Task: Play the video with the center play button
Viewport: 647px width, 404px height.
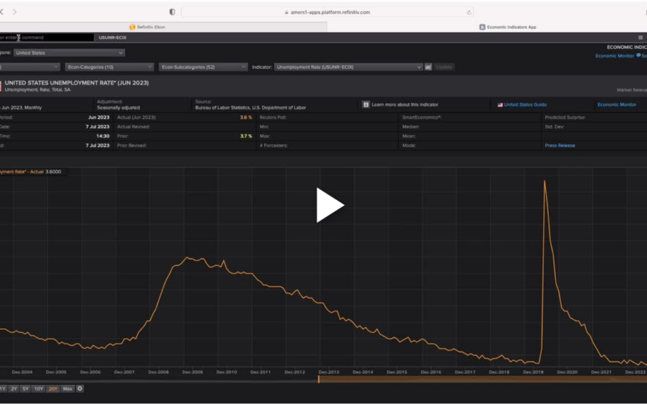Action: 330,205
